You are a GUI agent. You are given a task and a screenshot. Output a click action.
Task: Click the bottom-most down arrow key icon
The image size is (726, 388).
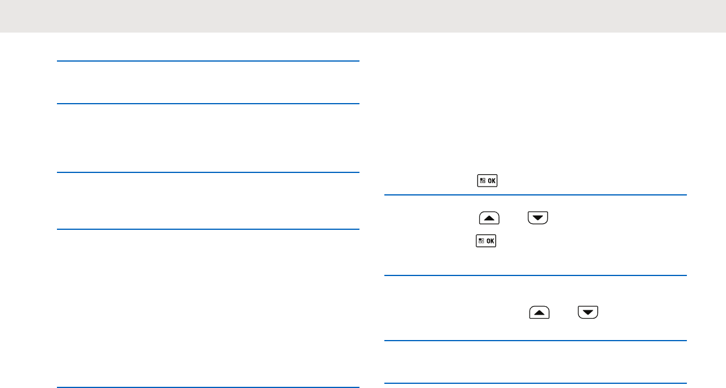[x=587, y=312]
